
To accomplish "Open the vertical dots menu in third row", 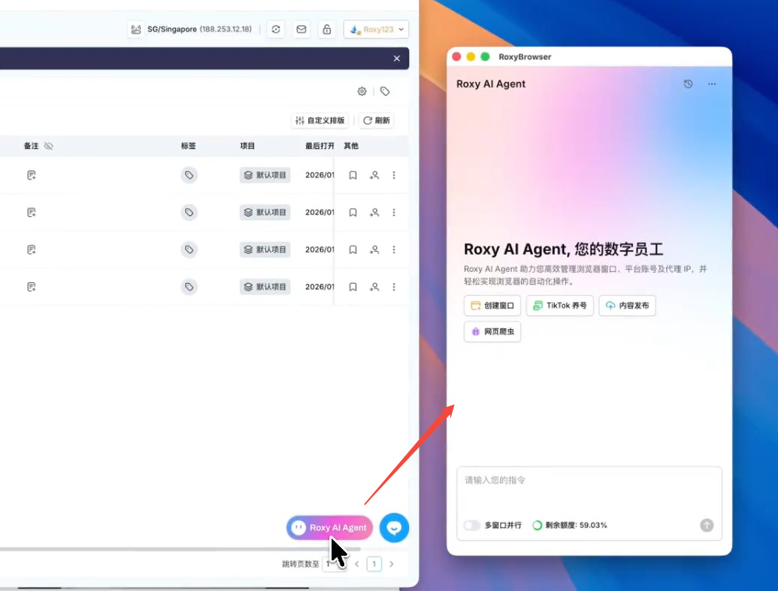I will (394, 249).
